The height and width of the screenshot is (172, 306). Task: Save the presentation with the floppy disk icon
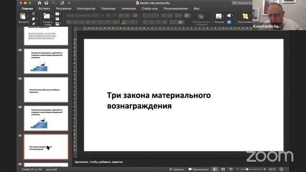point(46,3)
